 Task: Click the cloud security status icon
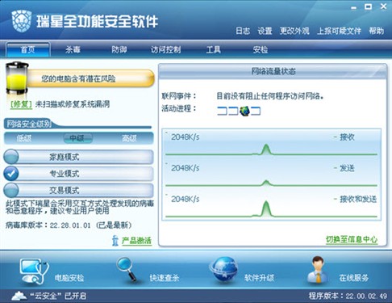click(x=19, y=296)
